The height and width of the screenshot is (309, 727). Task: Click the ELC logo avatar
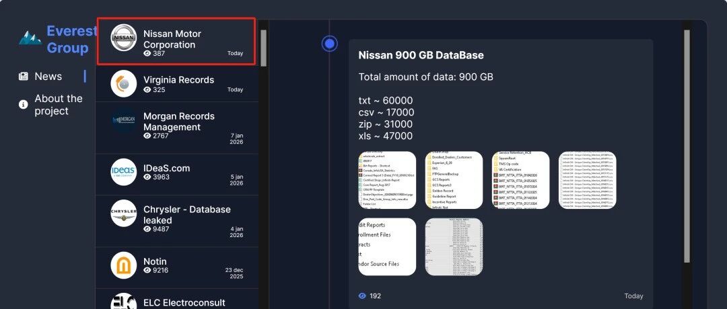click(x=124, y=301)
